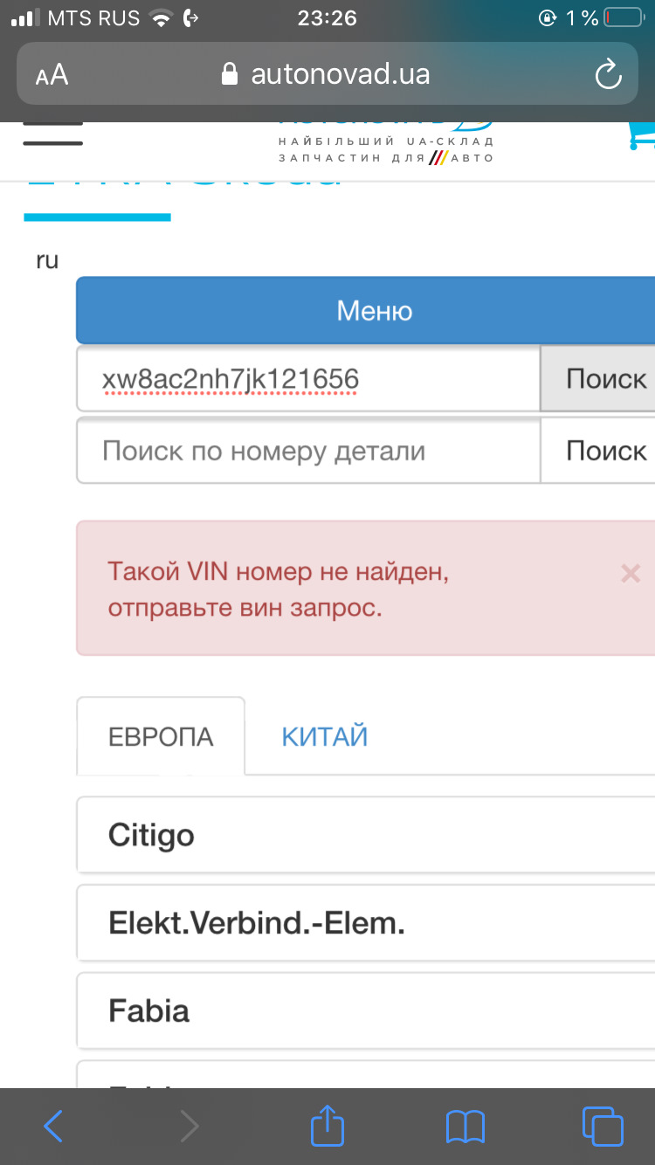
Task: Open the shopping cart icon
Action: point(642,135)
